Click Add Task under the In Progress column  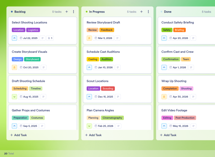[x=93, y=135]
